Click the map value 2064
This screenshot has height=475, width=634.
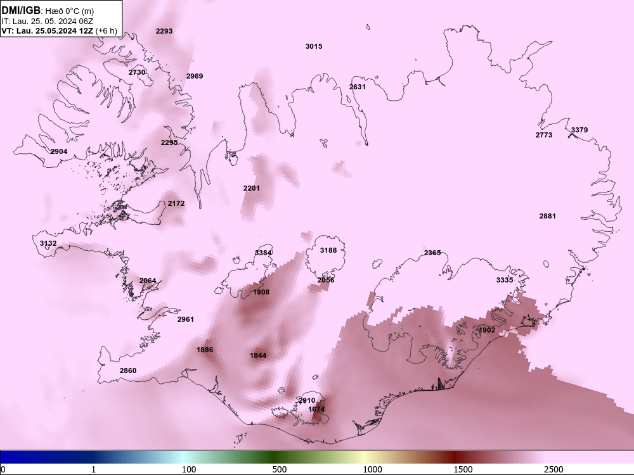(x=148, y=281)
